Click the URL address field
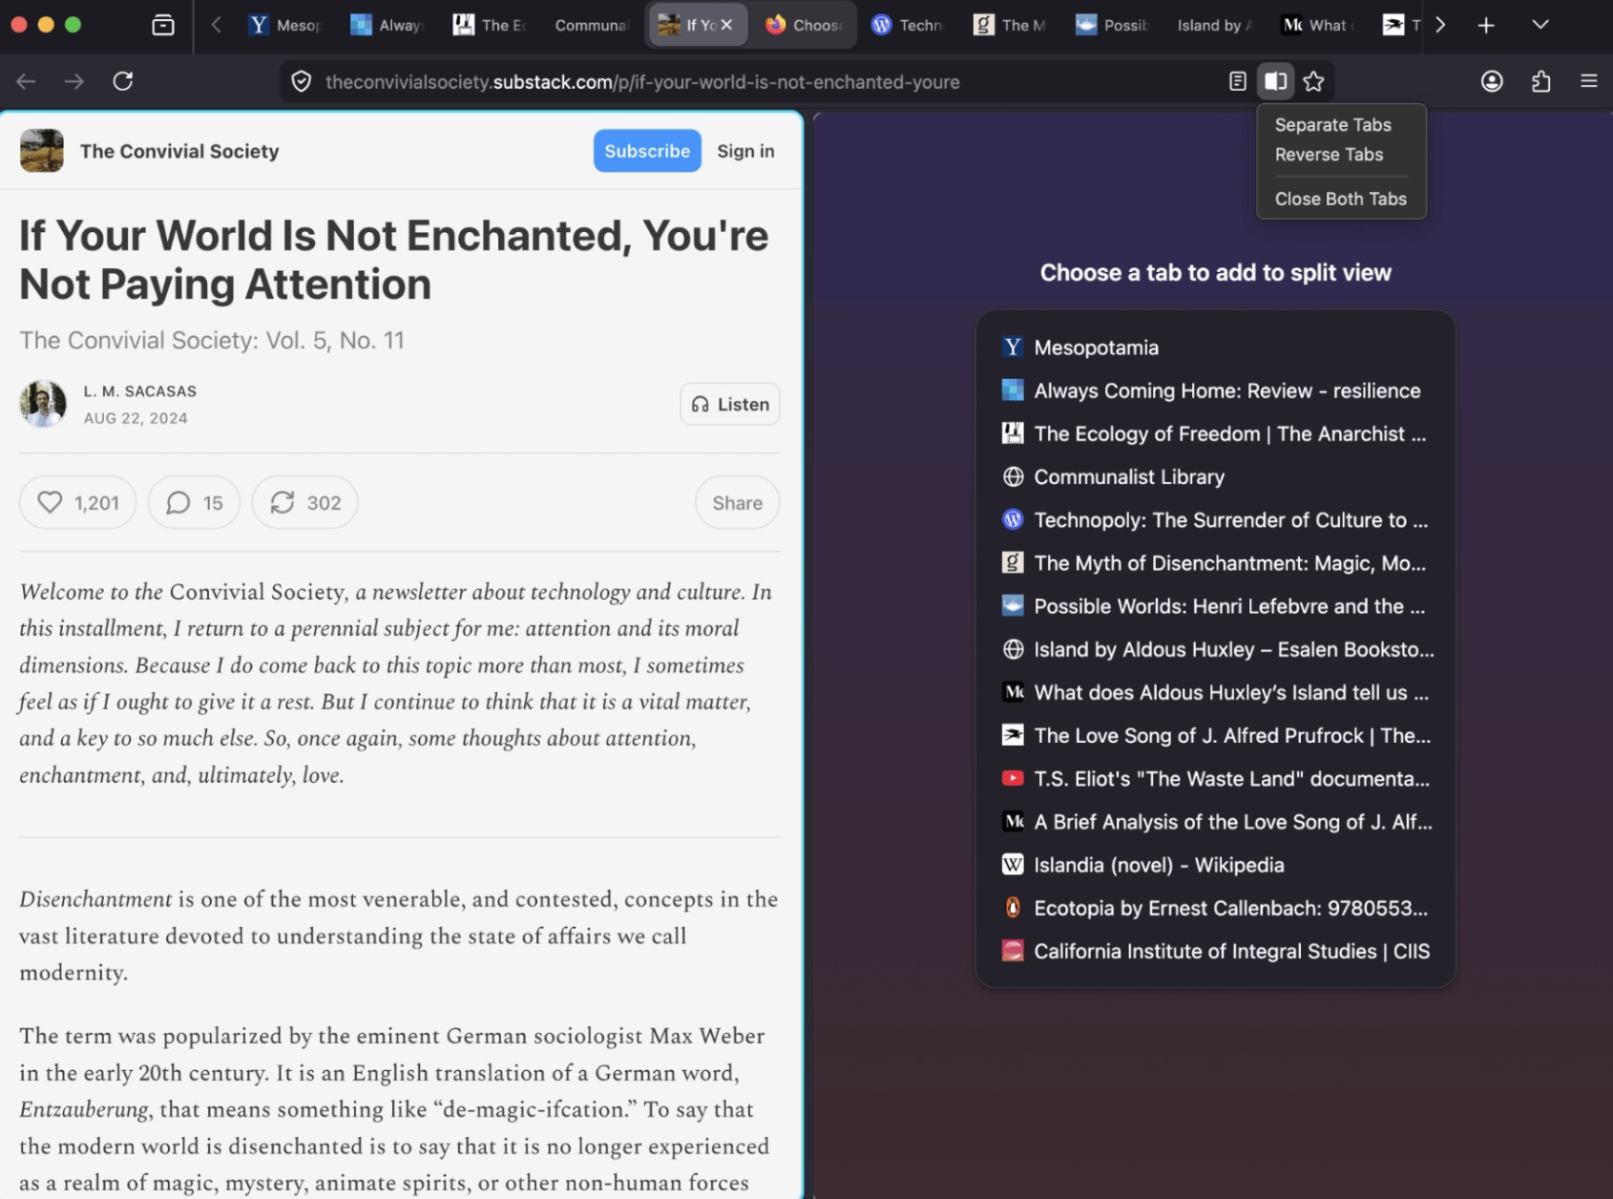Viewport: 1613px width, 1199px height. coord(641,82)
